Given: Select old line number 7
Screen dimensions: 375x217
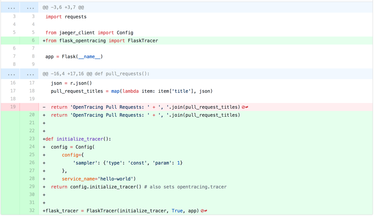Looking at the screenshot, I should coord(14,56).
